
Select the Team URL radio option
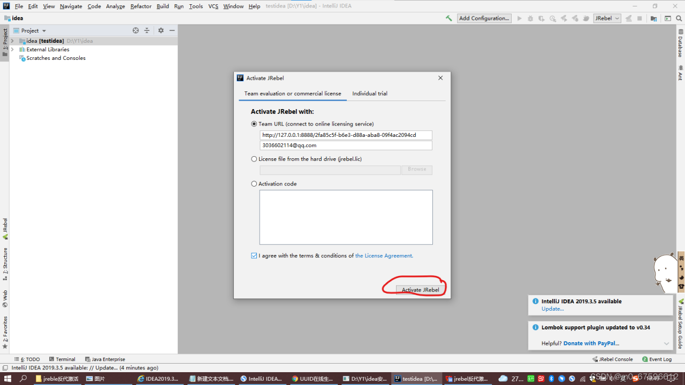tap(254, 124)
